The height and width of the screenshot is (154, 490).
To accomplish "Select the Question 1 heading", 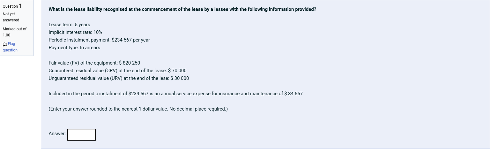I will coord(12,6).
